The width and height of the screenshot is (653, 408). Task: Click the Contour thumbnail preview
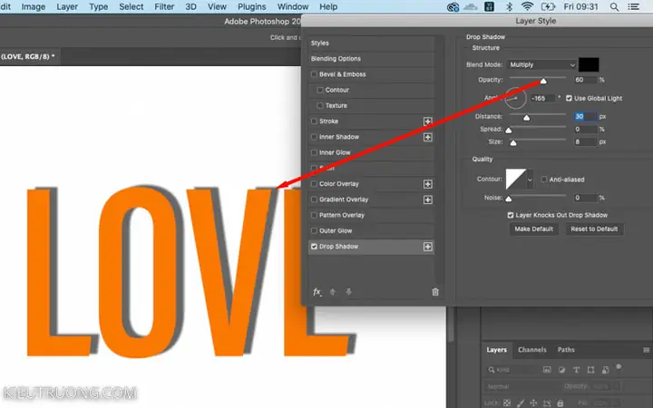516,180
